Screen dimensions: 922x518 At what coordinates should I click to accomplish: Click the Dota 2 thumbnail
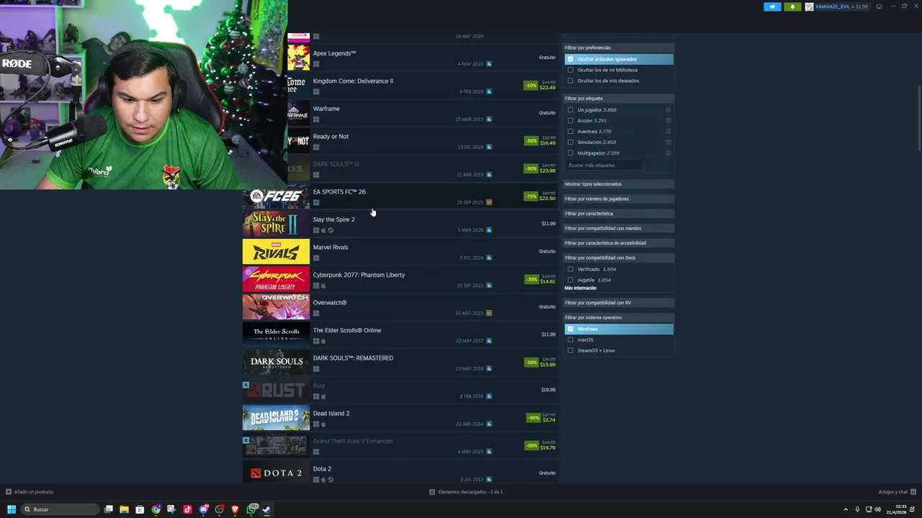click(276, 473)
